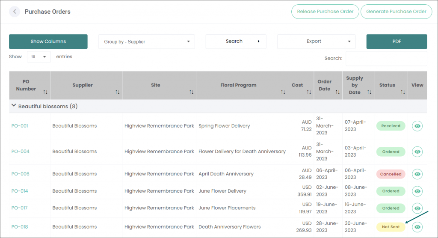The width and height of the screenshot is (438, 238).
Task: Click the Cancelled status badge
Action: pyautogui.click(x=391, y=174)
